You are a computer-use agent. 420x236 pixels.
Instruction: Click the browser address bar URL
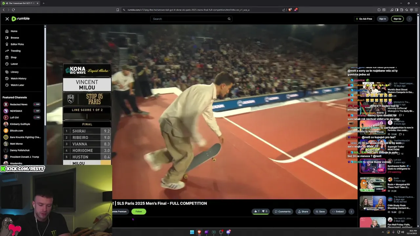click(x=188, y=10)
